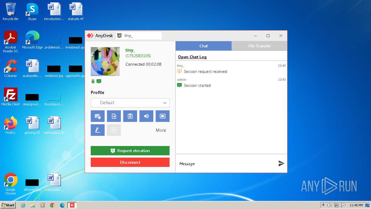371x209 pixels.
Task: Open Internet Explorer from taskbar
Action: [23, 205]
